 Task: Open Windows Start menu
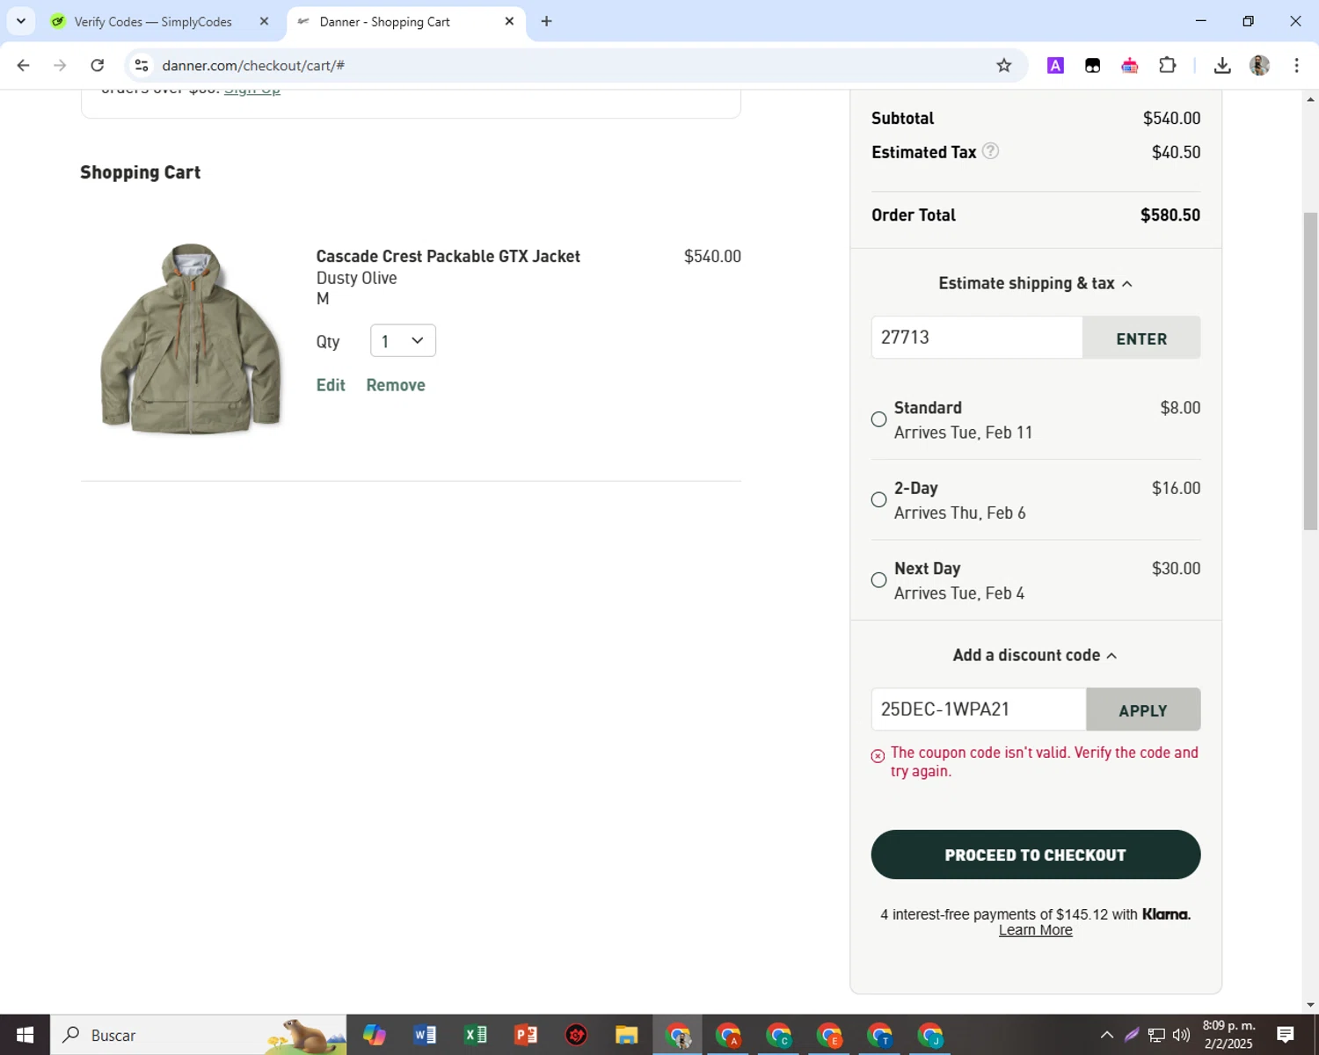25,1035
